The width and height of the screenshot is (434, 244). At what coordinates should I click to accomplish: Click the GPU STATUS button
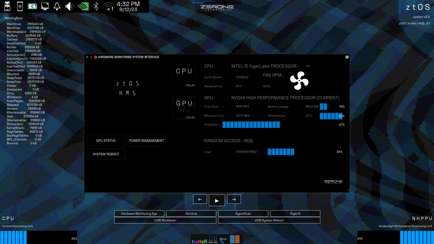tap(106, 141)
